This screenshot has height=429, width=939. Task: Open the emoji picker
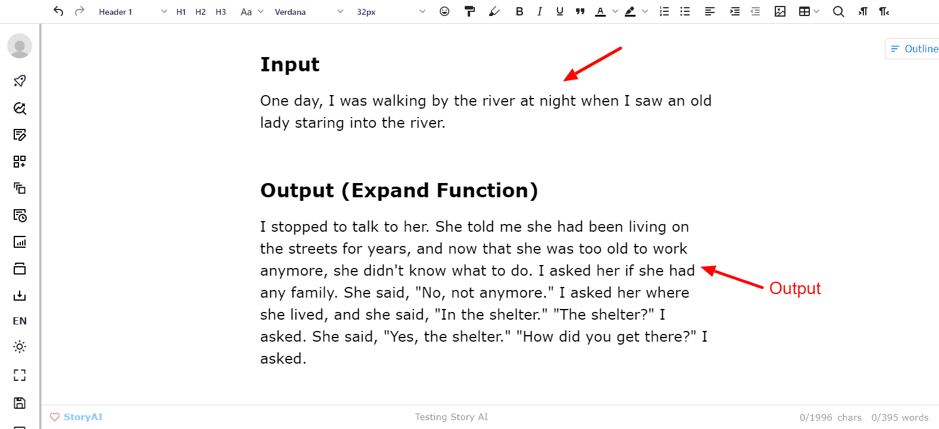[x=444, y=11]
